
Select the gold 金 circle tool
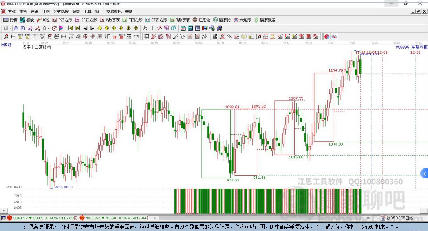tap(244, 37)
